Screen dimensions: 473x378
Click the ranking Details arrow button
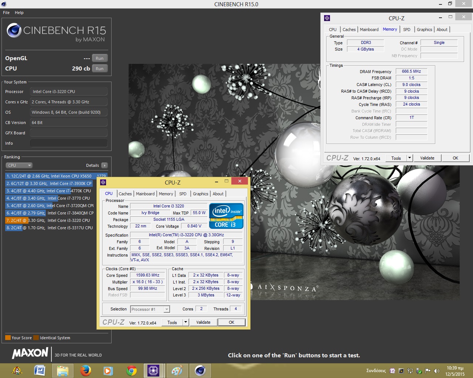[x=105, y=165]
